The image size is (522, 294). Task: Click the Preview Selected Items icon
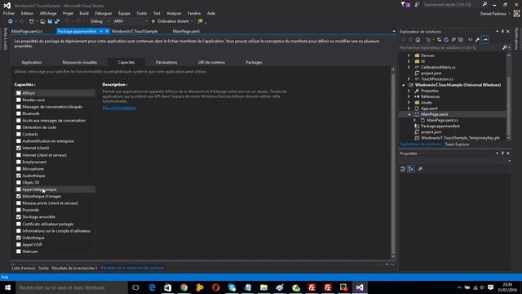coord(485,40)
